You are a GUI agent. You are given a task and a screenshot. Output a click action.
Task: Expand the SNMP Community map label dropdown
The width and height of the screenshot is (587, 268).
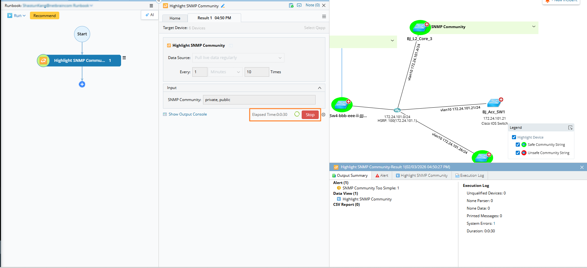point(534,27)
